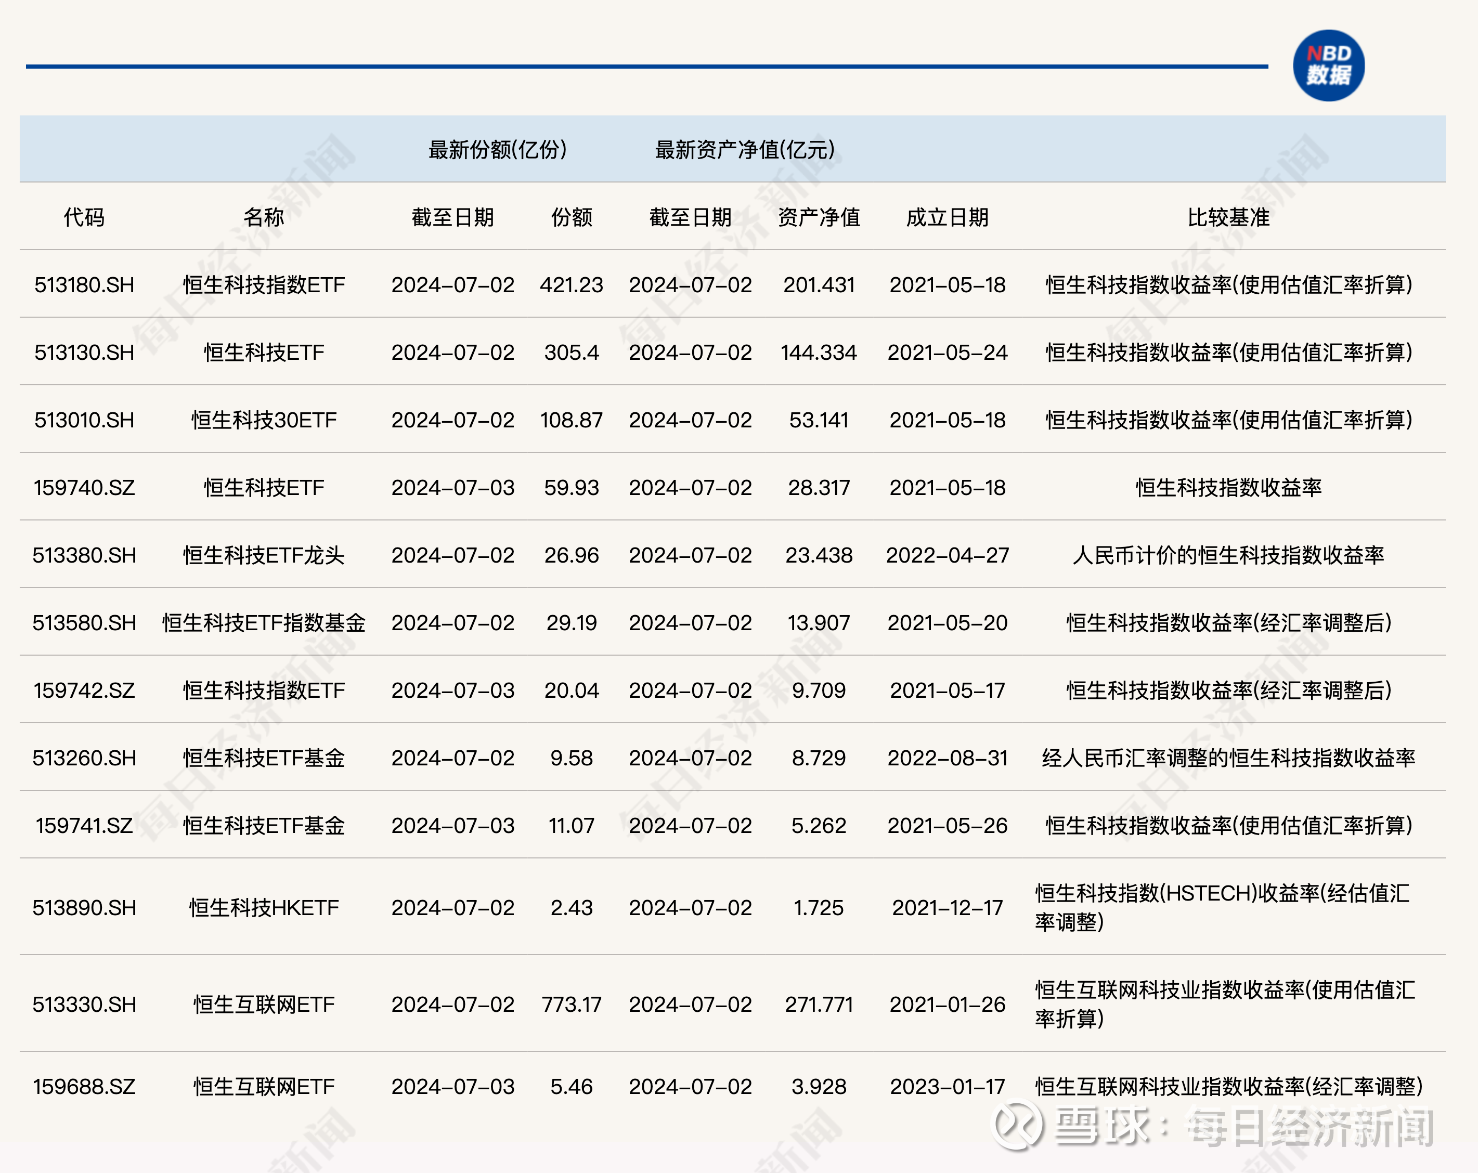Screen dimensions: 1478x1173
Task: Click inception date 2021-01-26
Action: [x=948, y=1005]
